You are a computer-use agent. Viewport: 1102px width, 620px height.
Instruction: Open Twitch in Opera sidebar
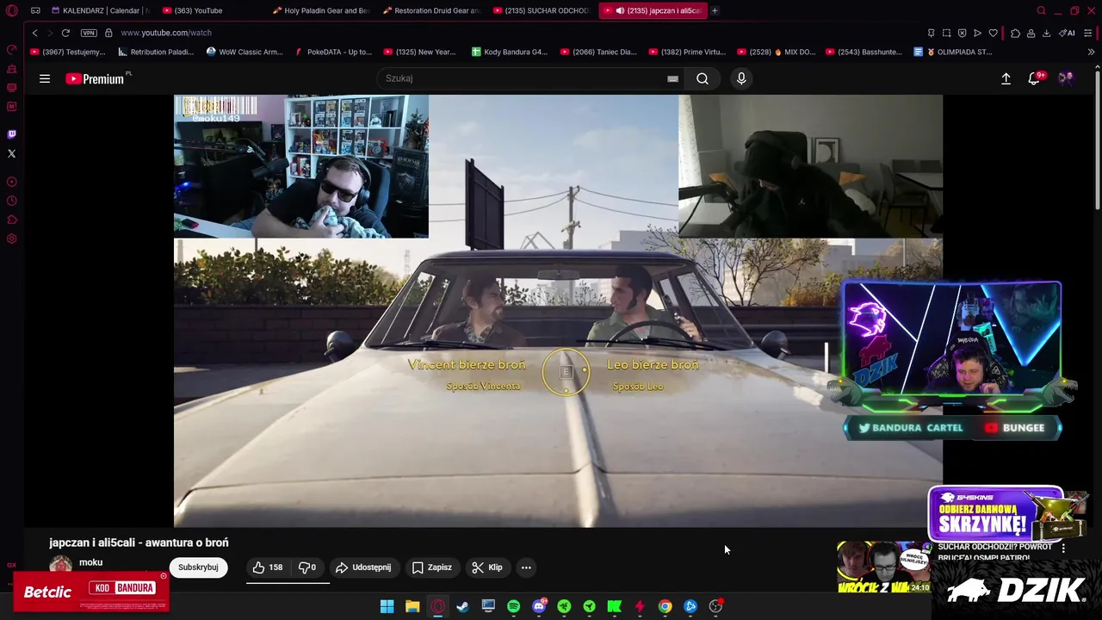pos(12,134)
